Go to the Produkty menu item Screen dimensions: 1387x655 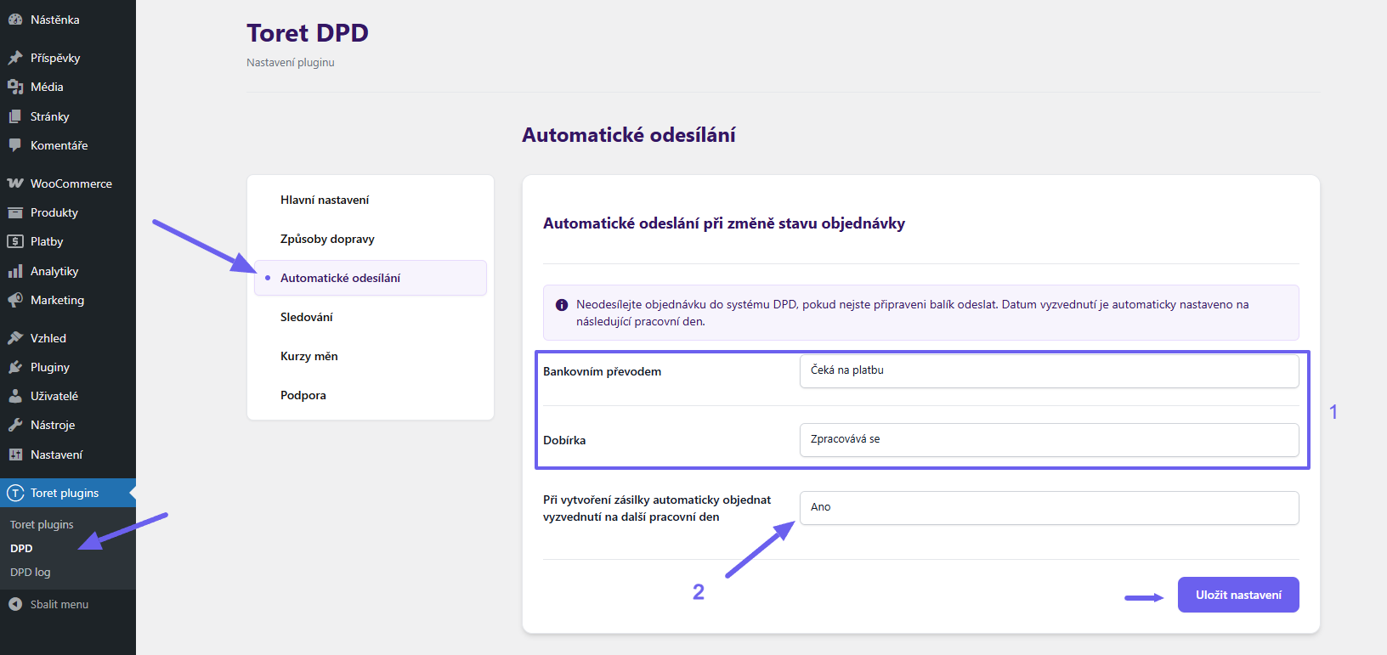68,212
